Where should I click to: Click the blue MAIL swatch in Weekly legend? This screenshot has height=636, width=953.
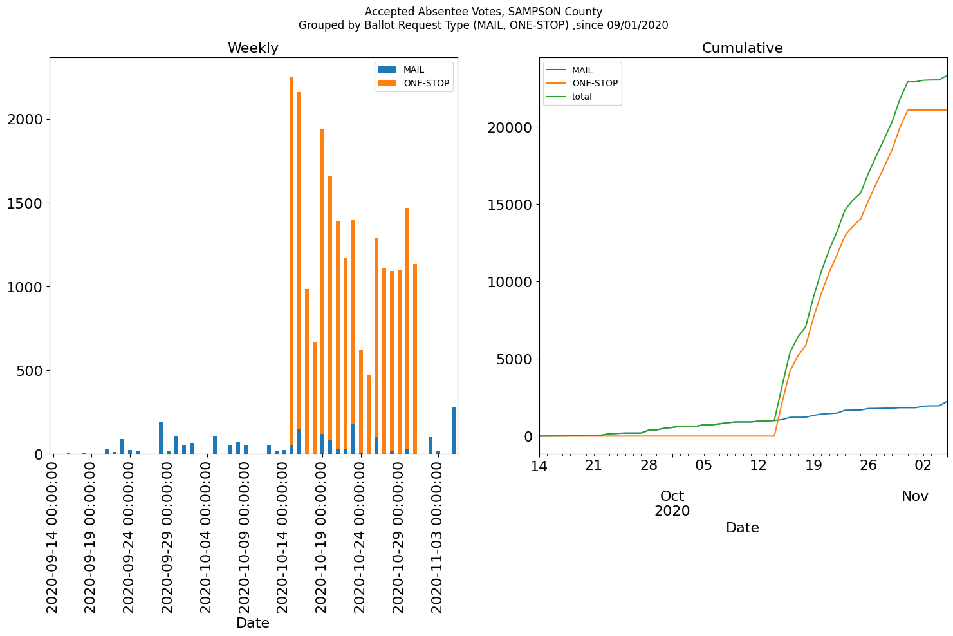[x=388, y=70]
